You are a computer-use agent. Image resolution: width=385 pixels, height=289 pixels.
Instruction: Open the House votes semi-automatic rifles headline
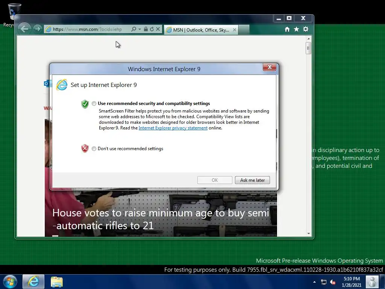tap(161, 219)
